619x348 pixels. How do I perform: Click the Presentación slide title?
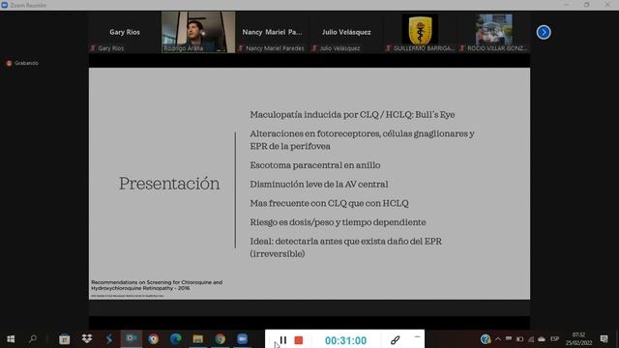pos(169,184)
